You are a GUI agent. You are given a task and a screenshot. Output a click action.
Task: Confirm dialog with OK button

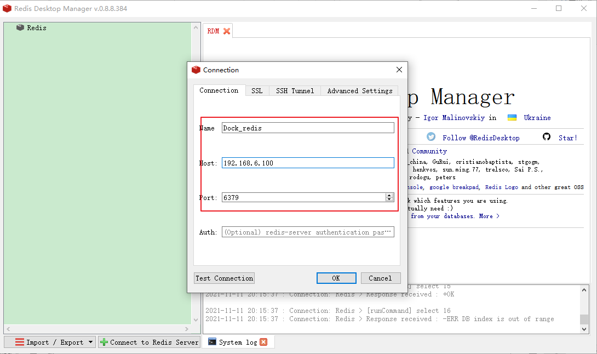pyautogui.click(x=336, y=278)
